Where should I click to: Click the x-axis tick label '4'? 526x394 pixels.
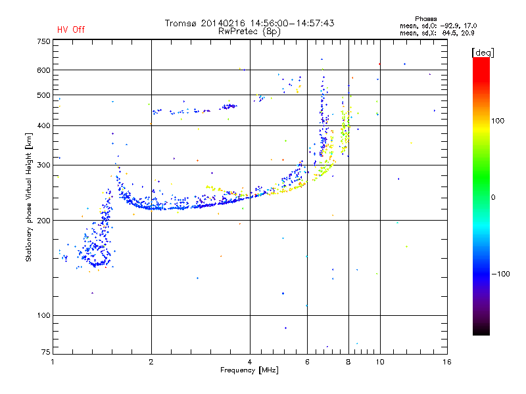pyautogui.click(x=250, y=362)
